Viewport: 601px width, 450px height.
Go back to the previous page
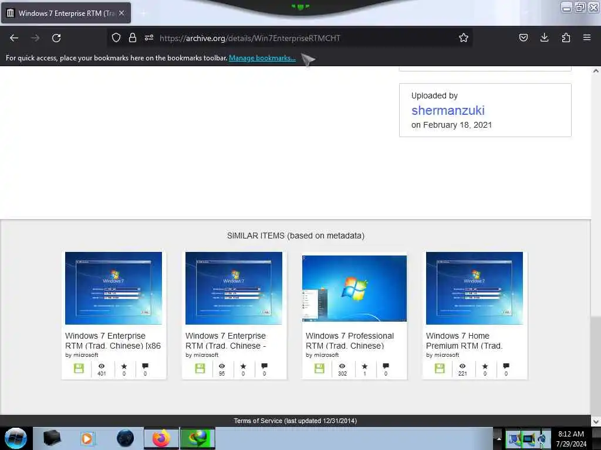14,38
